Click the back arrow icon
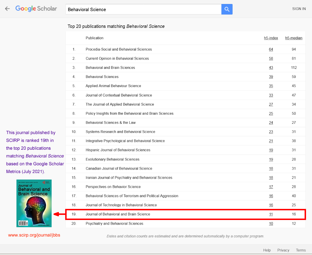 (x=7, y=9)
